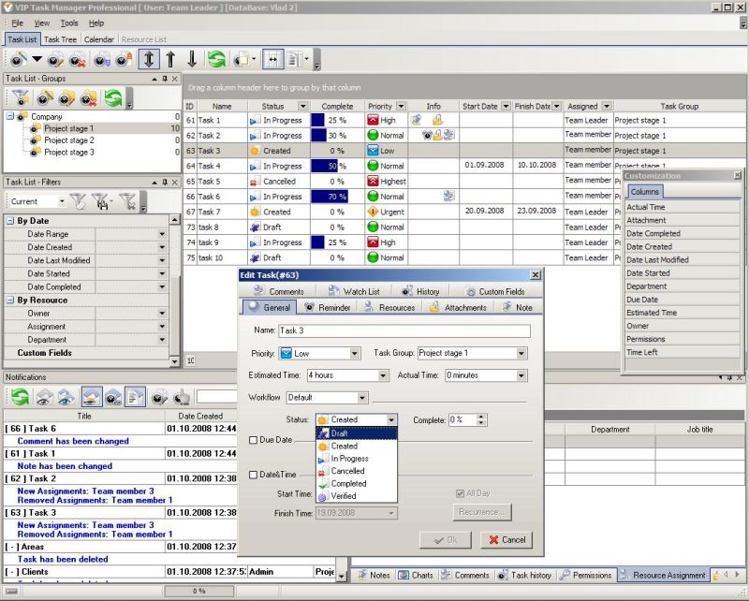The image size is (749, 601).
Task: Select Project stage 2 in groups tree
Action: click(x=68, y=140)
